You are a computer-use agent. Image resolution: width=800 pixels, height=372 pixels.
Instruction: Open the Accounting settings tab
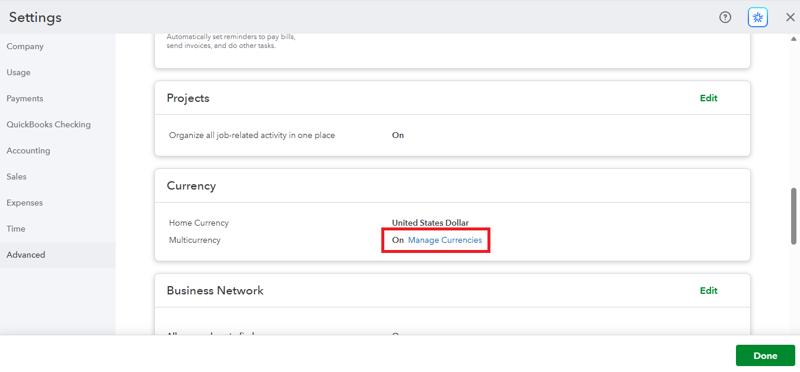pos(28,150)
